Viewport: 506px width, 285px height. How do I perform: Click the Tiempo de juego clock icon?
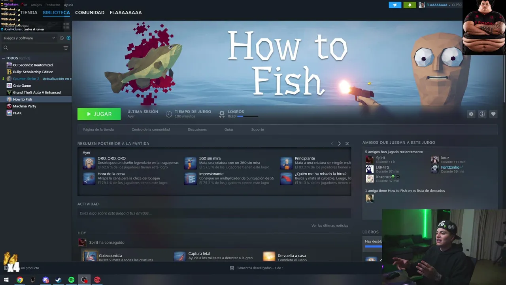169,114
